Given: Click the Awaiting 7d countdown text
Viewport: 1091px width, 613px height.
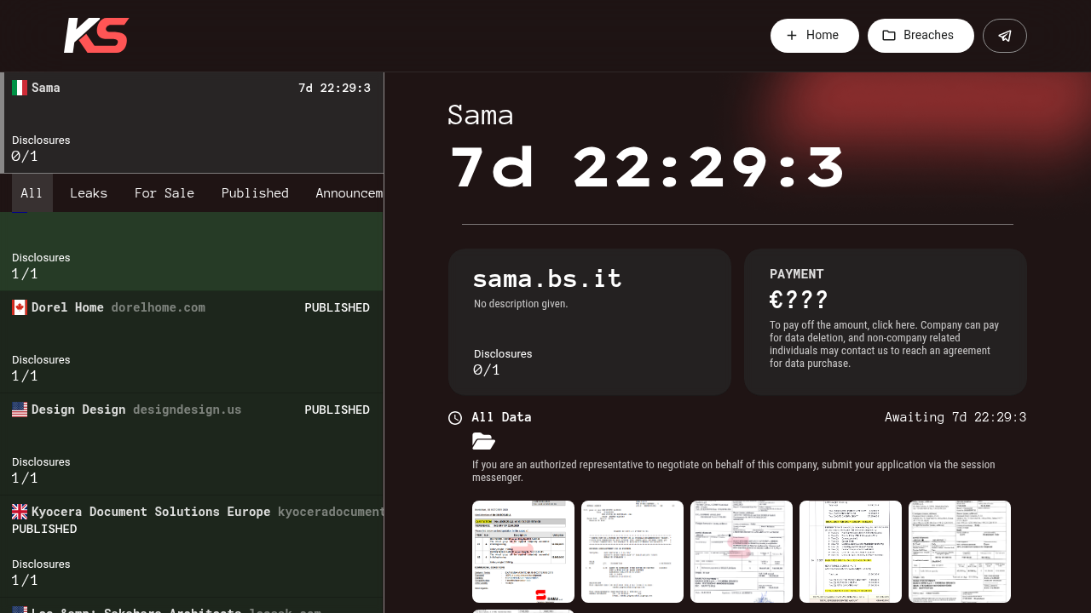Looking at the screenshot, I should click(955, 417).
